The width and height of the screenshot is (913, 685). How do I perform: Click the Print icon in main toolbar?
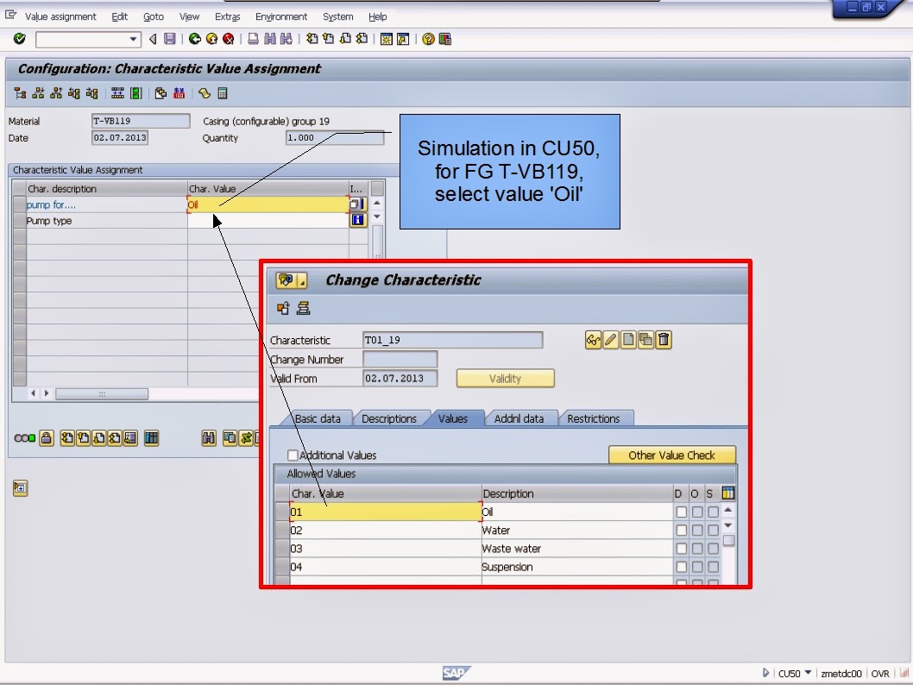click(254, 39)
